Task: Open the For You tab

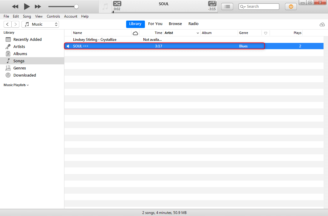Action: 155,24
